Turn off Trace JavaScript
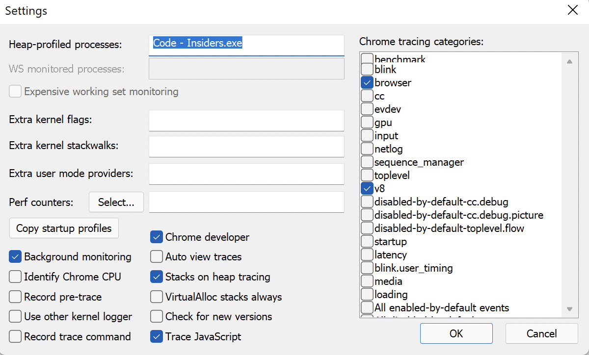 click(x=156, y=336)
